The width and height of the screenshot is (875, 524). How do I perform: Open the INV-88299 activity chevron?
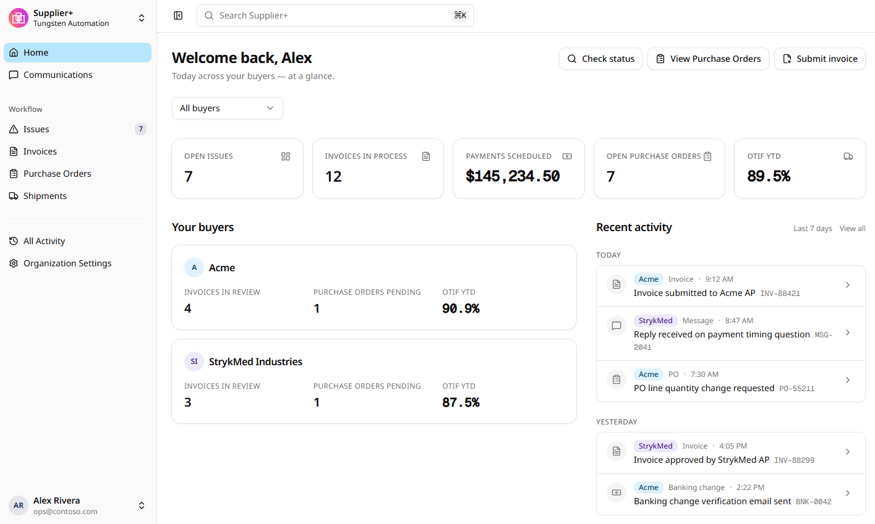tap(848, 452)
